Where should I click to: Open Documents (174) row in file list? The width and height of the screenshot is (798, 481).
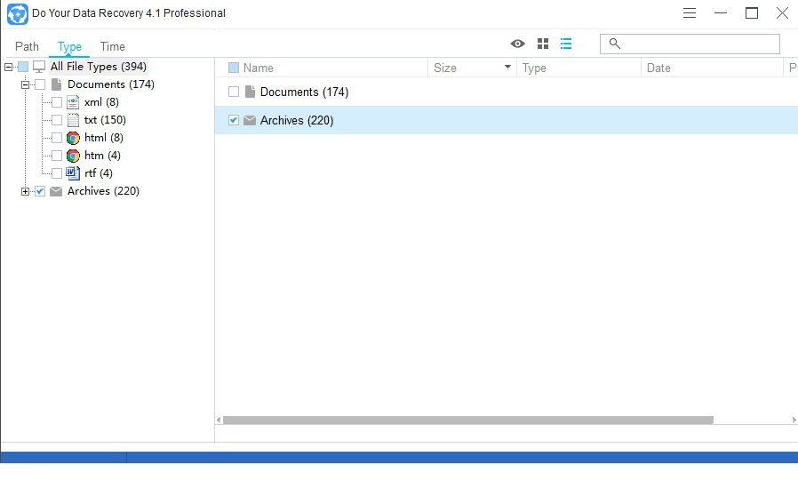[x=507, y=92]
